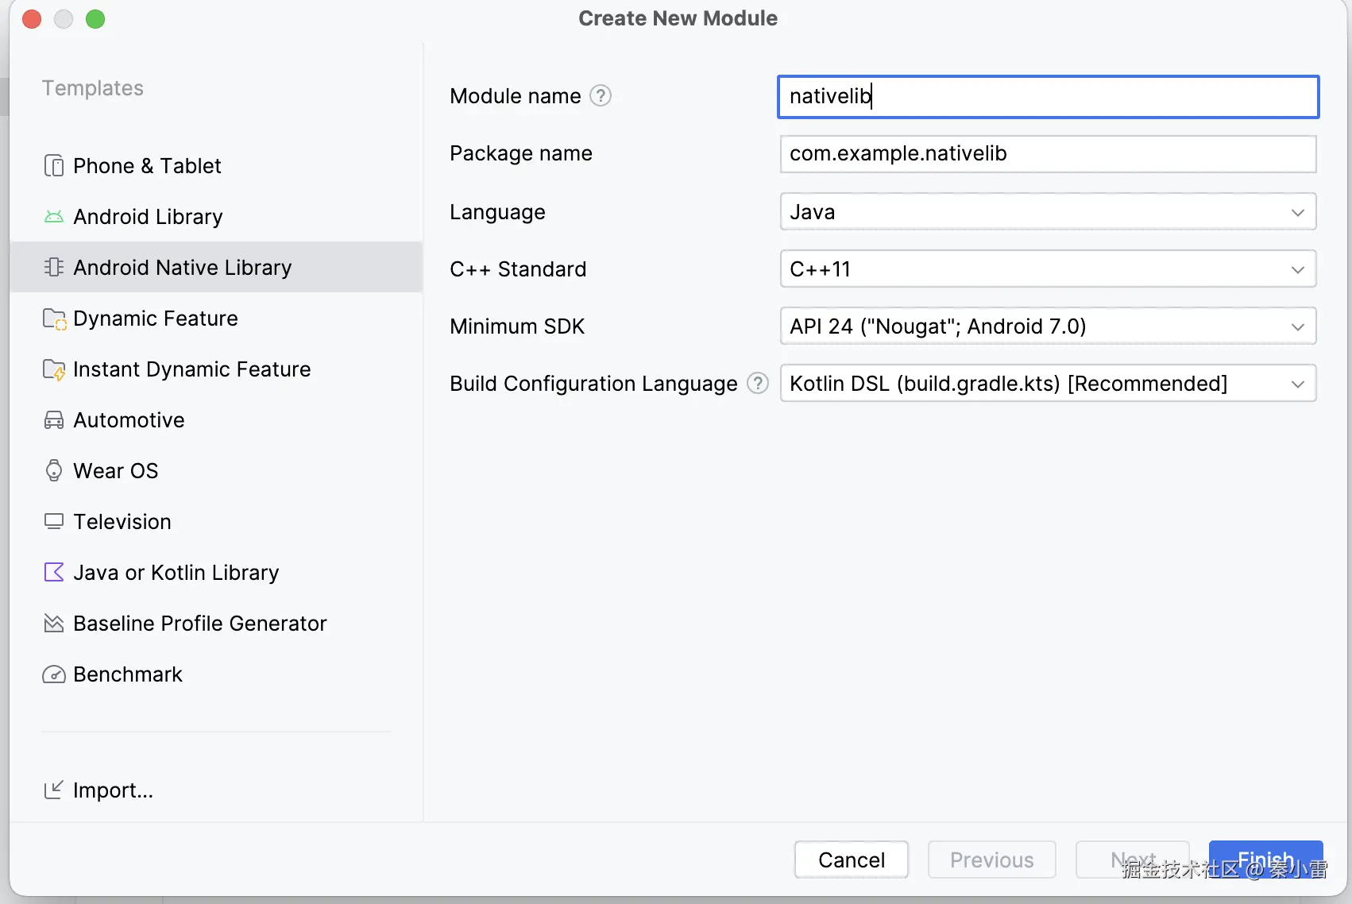Show help for Build Configuration Language
Screen dimensions: 1352x904
pyautogui.click(x=759, y=384)
